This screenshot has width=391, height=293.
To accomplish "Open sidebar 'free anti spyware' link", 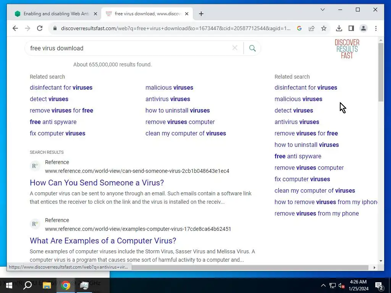I will 298,156.
